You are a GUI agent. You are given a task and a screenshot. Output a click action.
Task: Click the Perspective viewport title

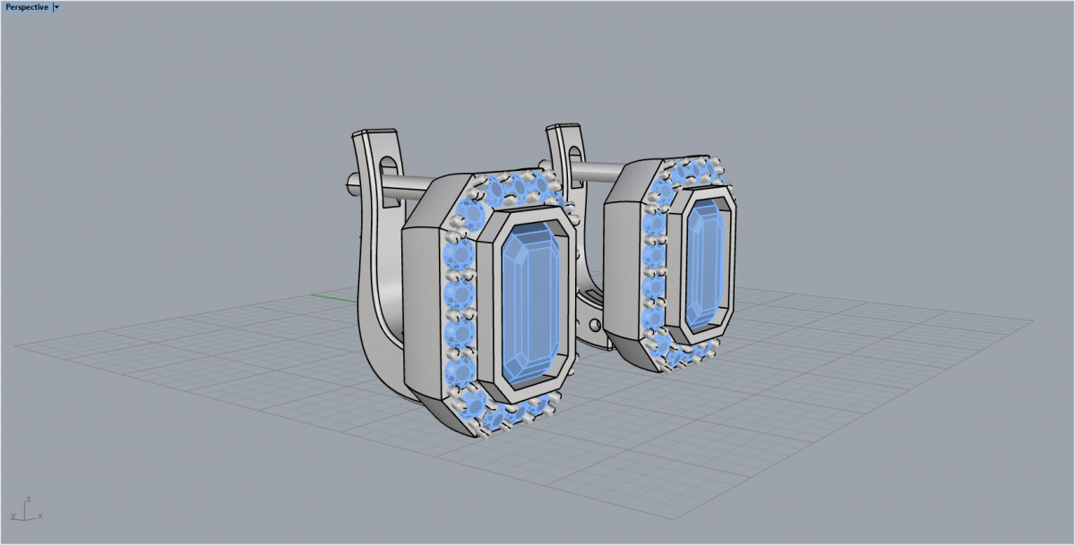click(26, 6)
